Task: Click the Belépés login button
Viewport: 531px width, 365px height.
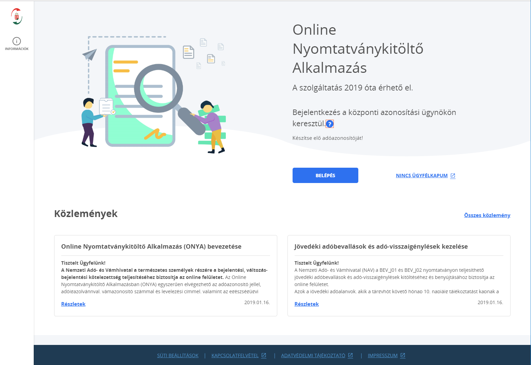Action: pyautogui.click(x=325, y=175)
